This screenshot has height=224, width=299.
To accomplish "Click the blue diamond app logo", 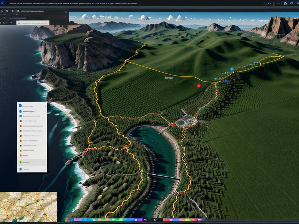I will (4, 3).
